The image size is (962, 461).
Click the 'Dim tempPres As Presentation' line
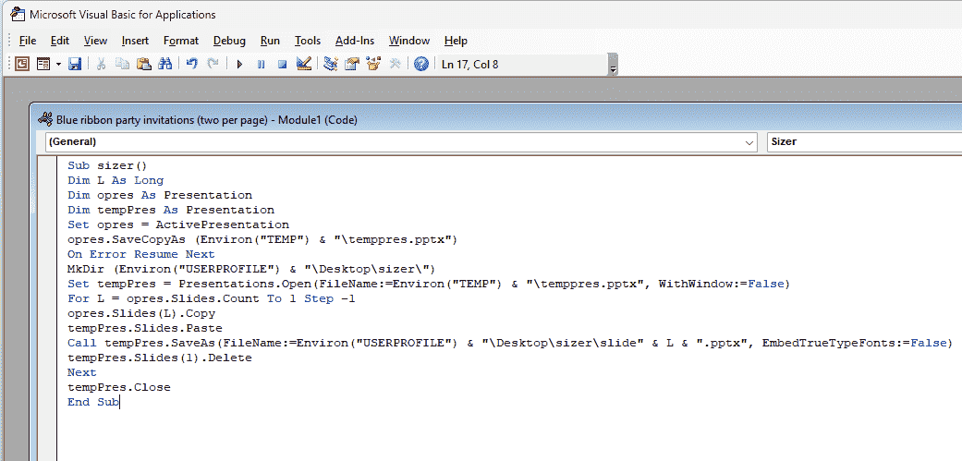click(x=171, y=210)
